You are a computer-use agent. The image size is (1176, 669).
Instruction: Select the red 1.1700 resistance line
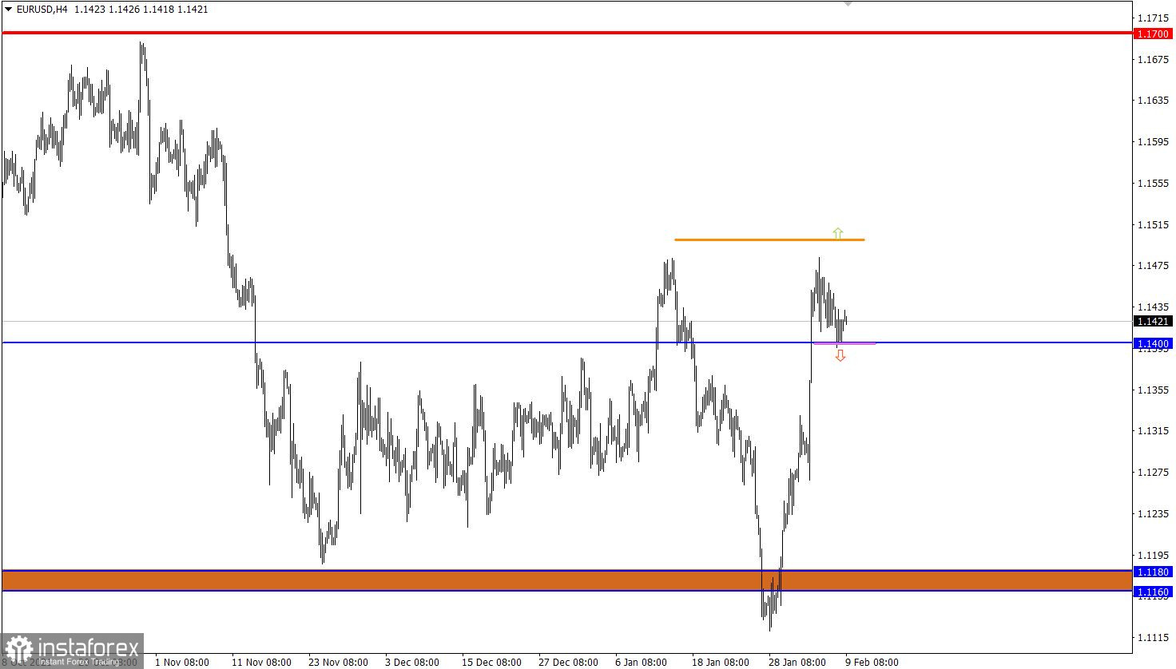click(x=567, y=33)
